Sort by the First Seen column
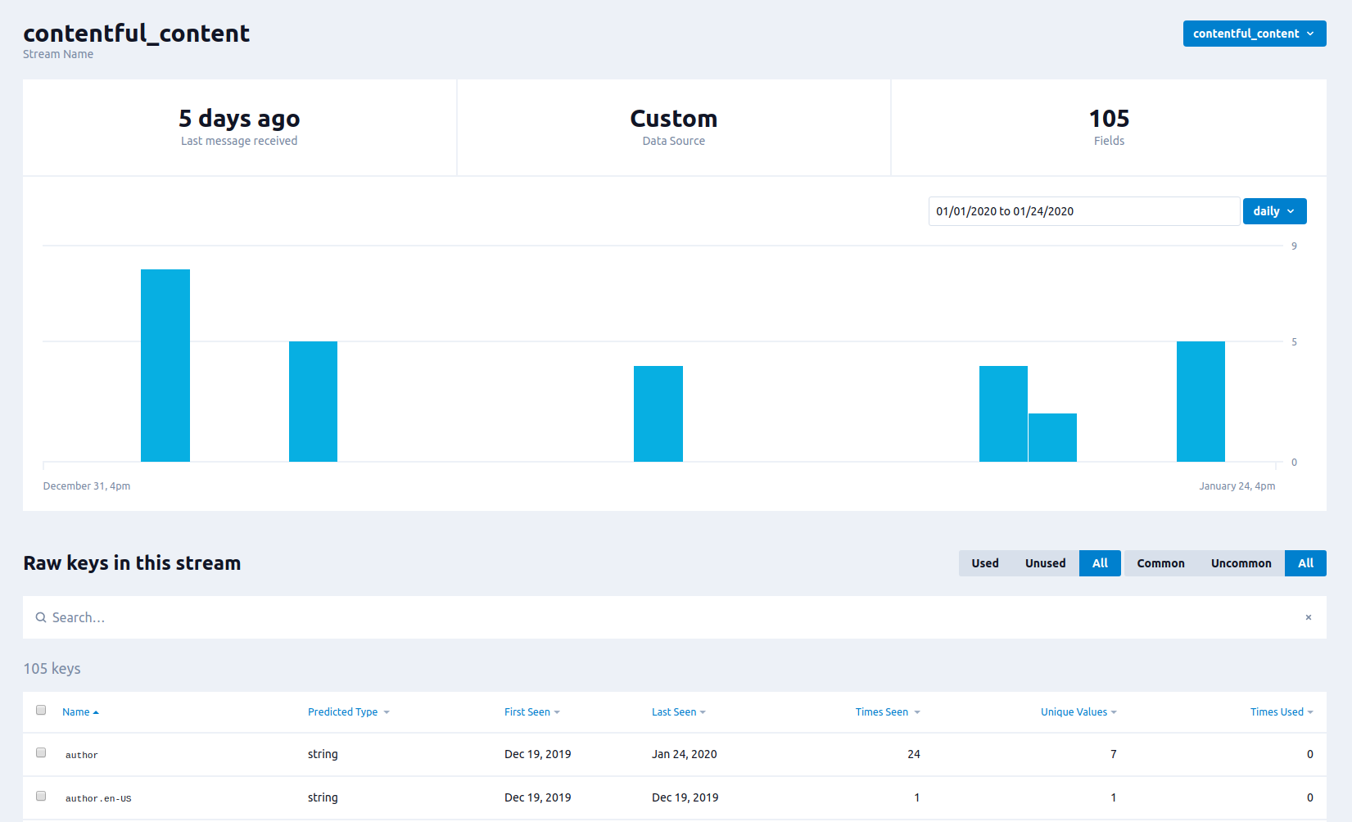This screenshot has width=1352, height=822. [532, 712]
